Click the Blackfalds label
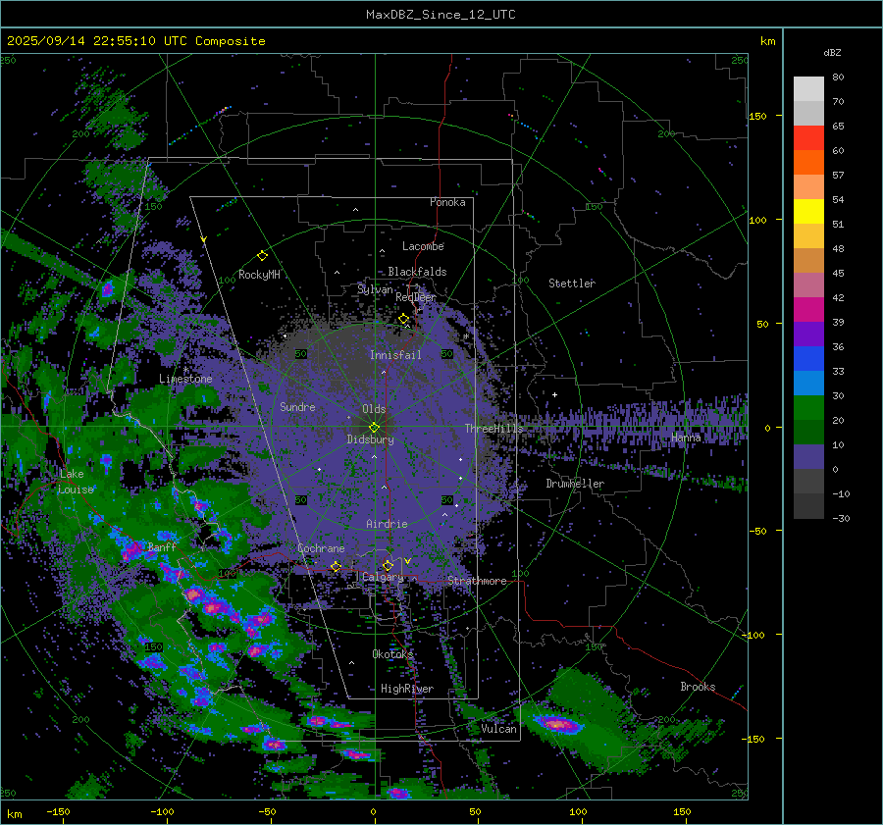Screen dimensions: 883x825 click(x=417, y=272)
